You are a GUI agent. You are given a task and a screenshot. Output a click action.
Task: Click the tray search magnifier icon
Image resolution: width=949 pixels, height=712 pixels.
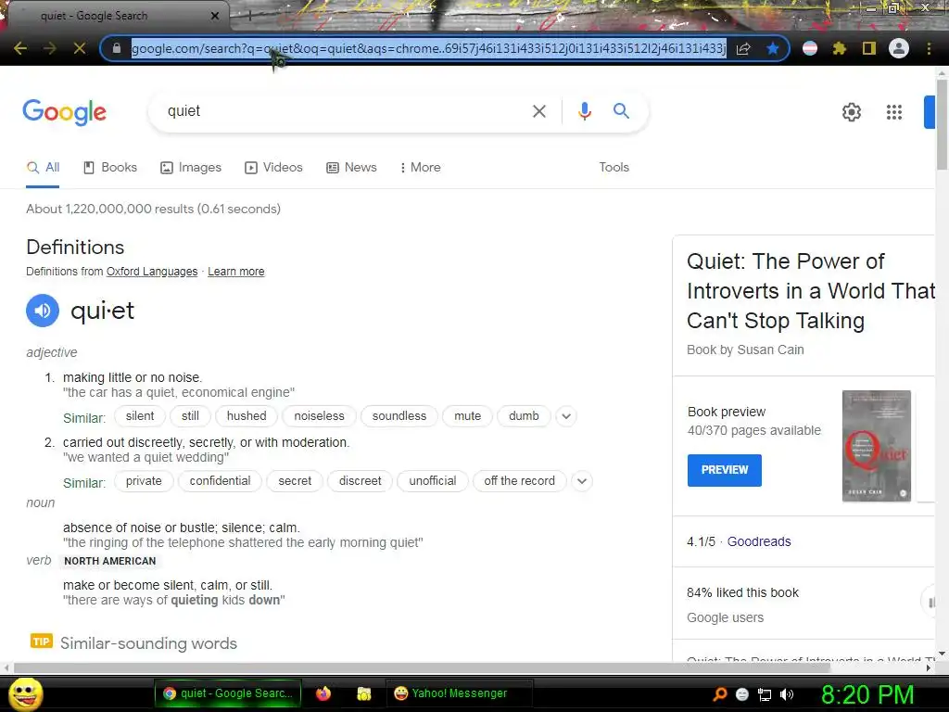719,694
